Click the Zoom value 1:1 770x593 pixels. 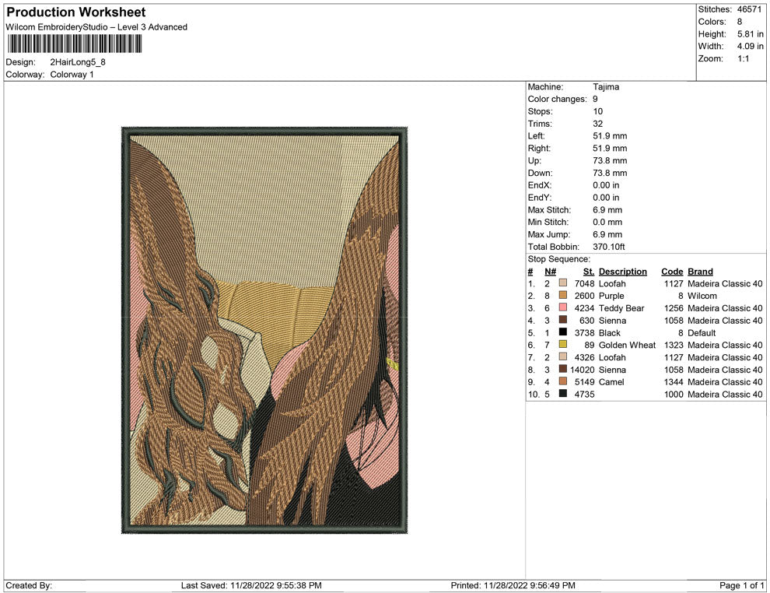(x=743, y=58)
